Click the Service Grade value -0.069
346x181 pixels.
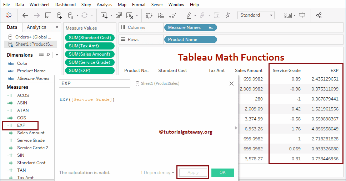pyautogui.click(x=294, y=149)
